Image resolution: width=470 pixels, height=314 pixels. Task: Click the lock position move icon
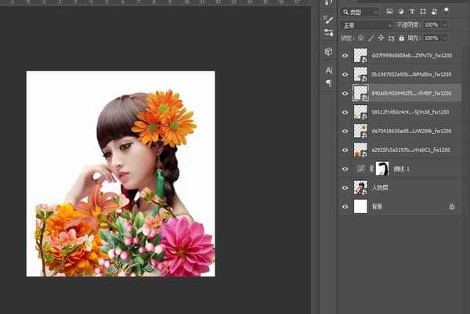pyautogui.click(x=381, y=37)
